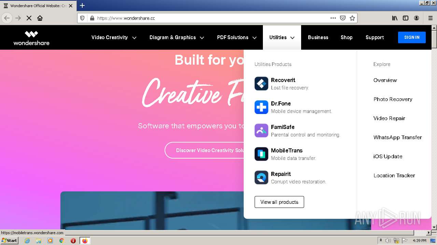This screenshot has height=245, width=437.
Task: Open iOS Update link
Action: 388,157
